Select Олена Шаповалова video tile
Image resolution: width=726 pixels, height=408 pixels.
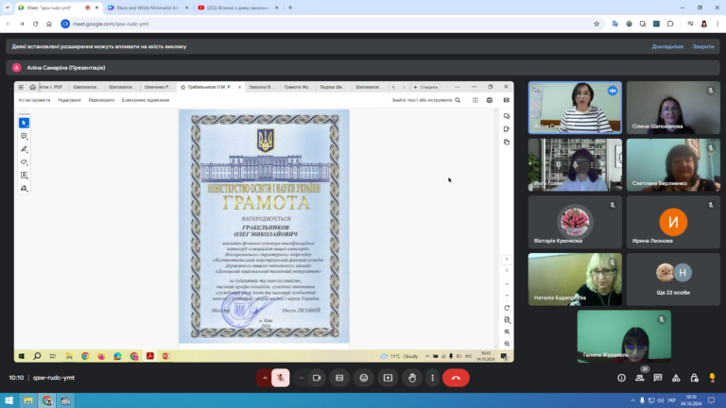click(673, 108)
